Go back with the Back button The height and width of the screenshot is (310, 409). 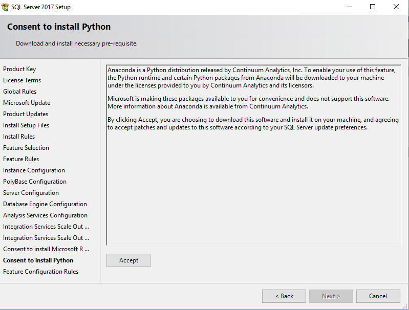click(284, 296)
